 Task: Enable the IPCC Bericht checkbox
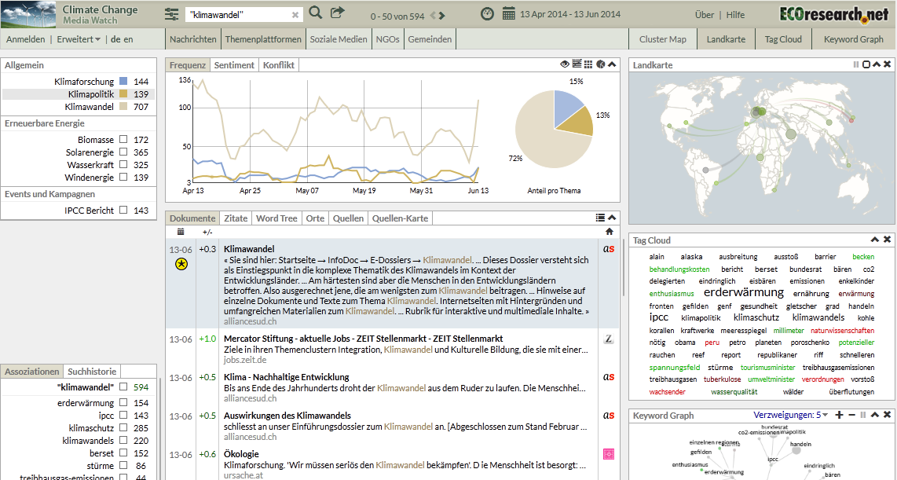(123, 211)
